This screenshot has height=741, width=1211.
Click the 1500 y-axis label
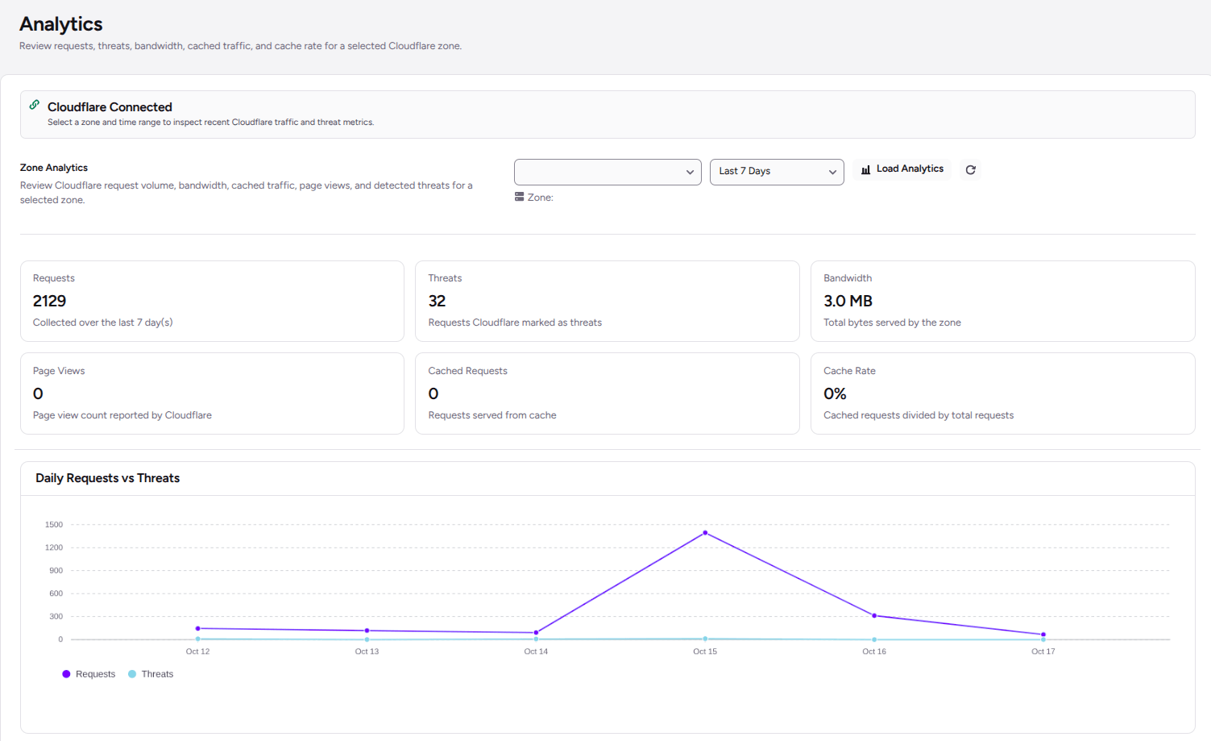click(54, 525)
